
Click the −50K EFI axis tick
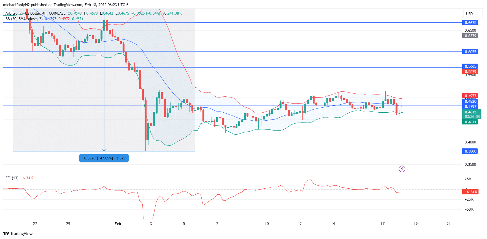click(469, 209)
